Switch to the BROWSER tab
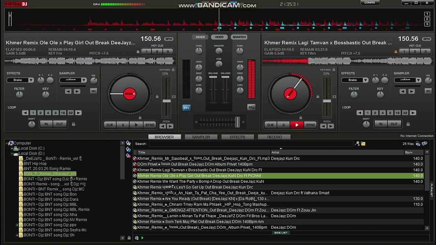Image resolution: width=436 pixels, height=245 pixels. [x=164, y=137]
